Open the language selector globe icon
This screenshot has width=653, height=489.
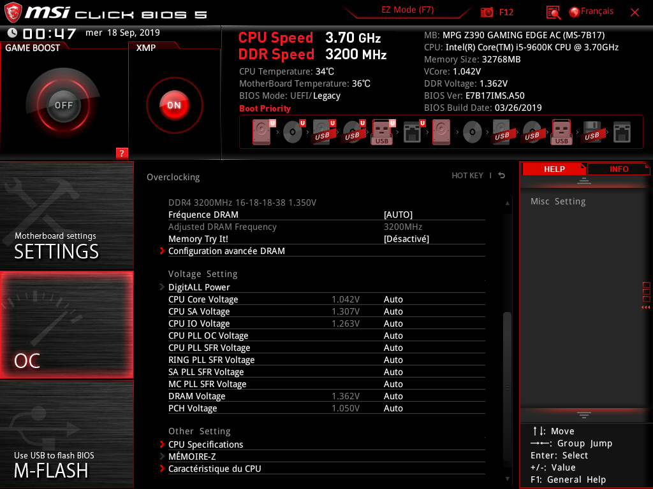tap(575, 12)
